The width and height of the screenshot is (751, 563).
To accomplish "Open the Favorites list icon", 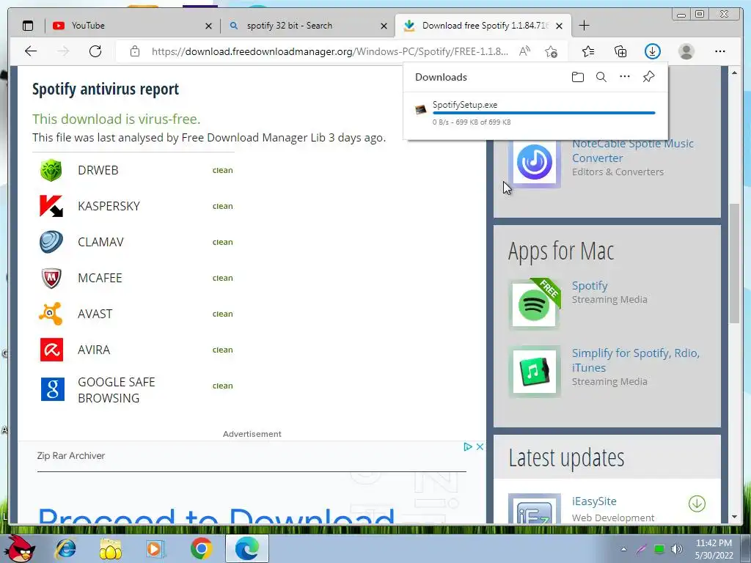I will pos(587,51).
